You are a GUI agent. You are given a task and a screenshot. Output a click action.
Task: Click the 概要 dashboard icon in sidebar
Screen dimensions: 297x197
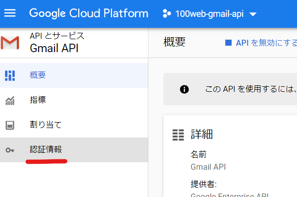tap(10, 75)
